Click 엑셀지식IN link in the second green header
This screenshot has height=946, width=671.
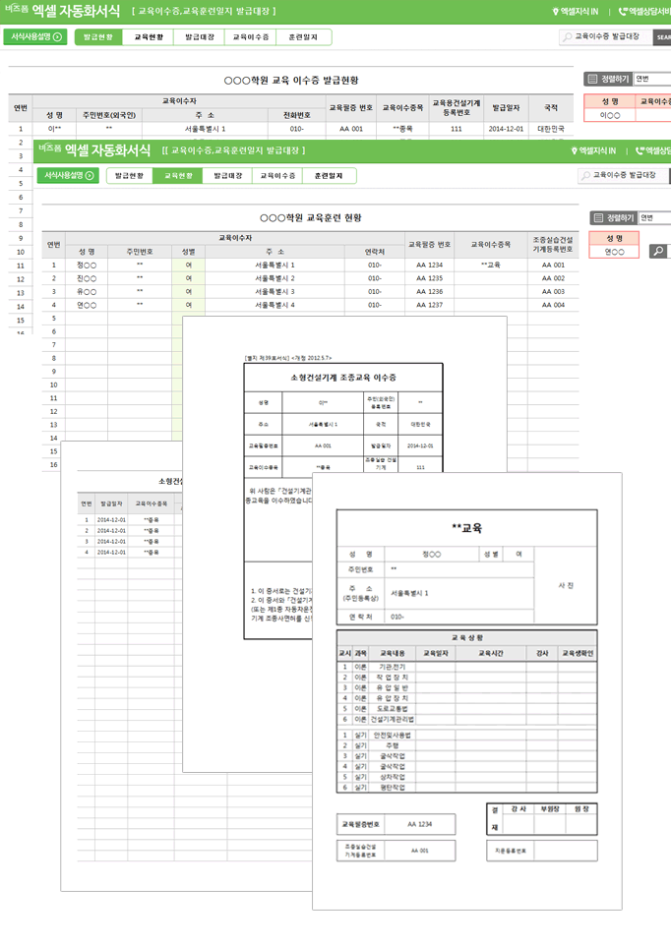tap(593, 150)
